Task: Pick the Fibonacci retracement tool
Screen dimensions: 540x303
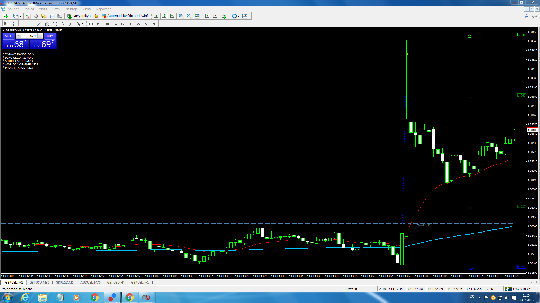Action: pos(55,24)
